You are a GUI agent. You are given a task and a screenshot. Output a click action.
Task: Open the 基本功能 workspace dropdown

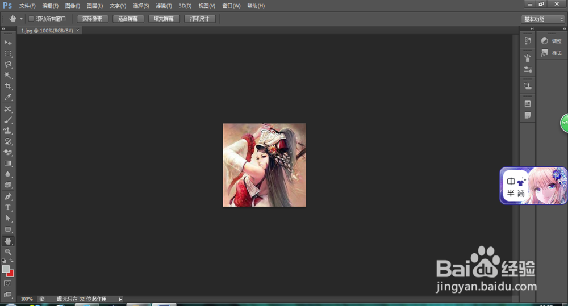tap(543, 19)
